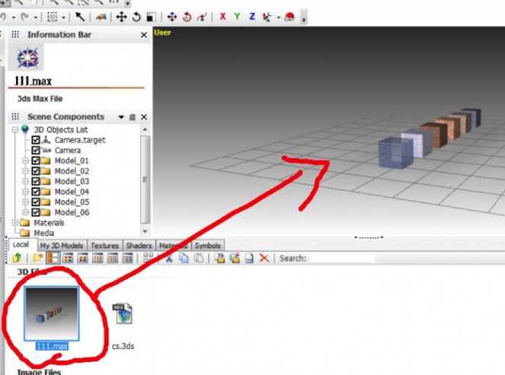Constrain to the blue Z axis
Viewport: 505px width, 375px height.
[x=252, y=17]
